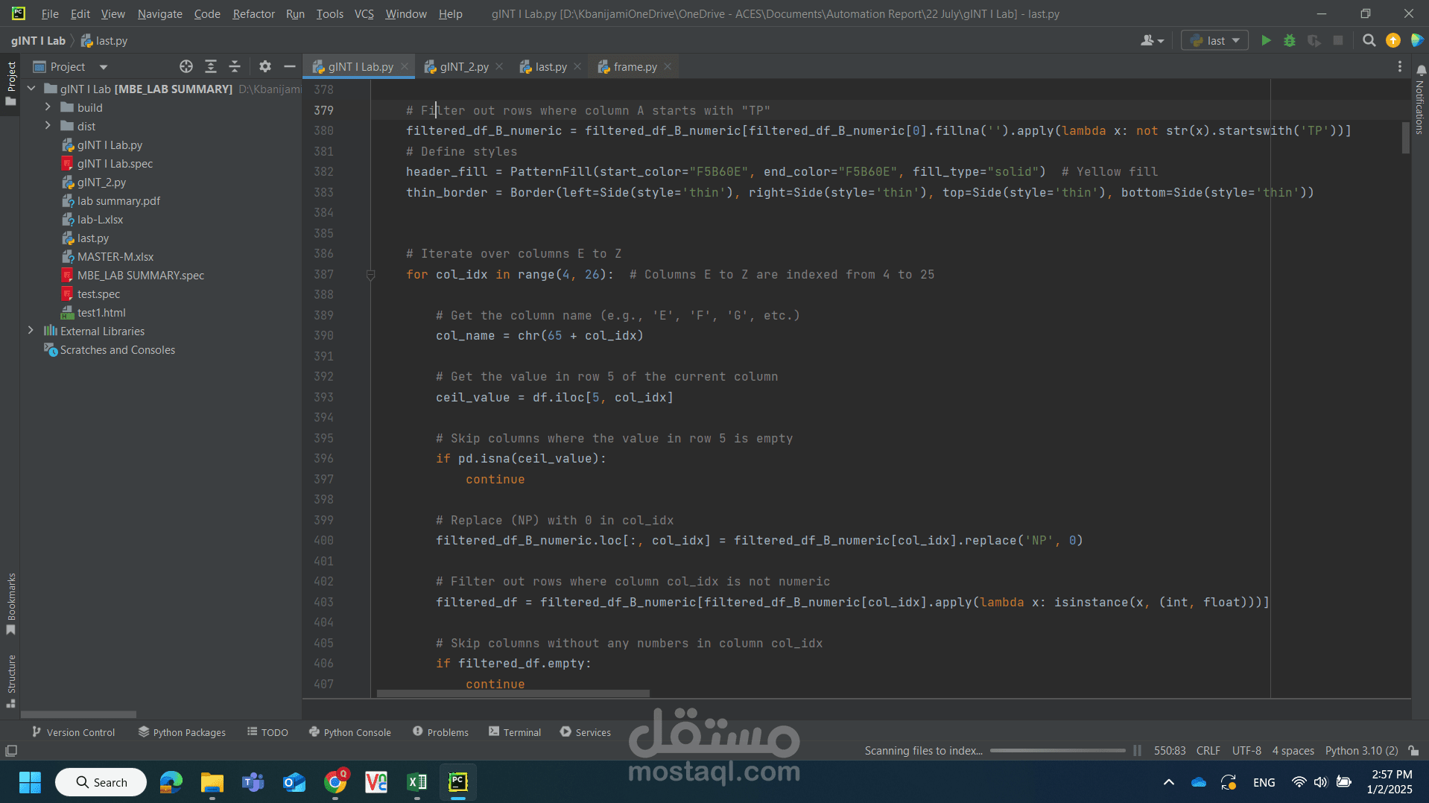Open the Python 3.10 interpreter selector

coord(1361,750)
